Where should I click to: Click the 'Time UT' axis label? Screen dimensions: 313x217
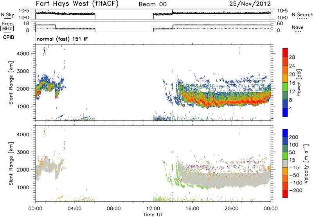point(153,215)
